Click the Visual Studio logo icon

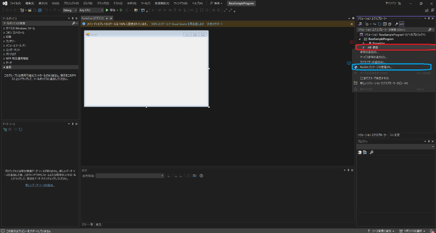coord(5,3)
